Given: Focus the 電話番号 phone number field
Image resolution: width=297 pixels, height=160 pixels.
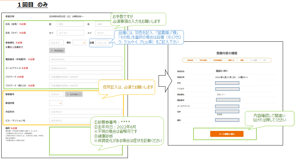Looking at the screenshot, I should [x=86, y=59].
